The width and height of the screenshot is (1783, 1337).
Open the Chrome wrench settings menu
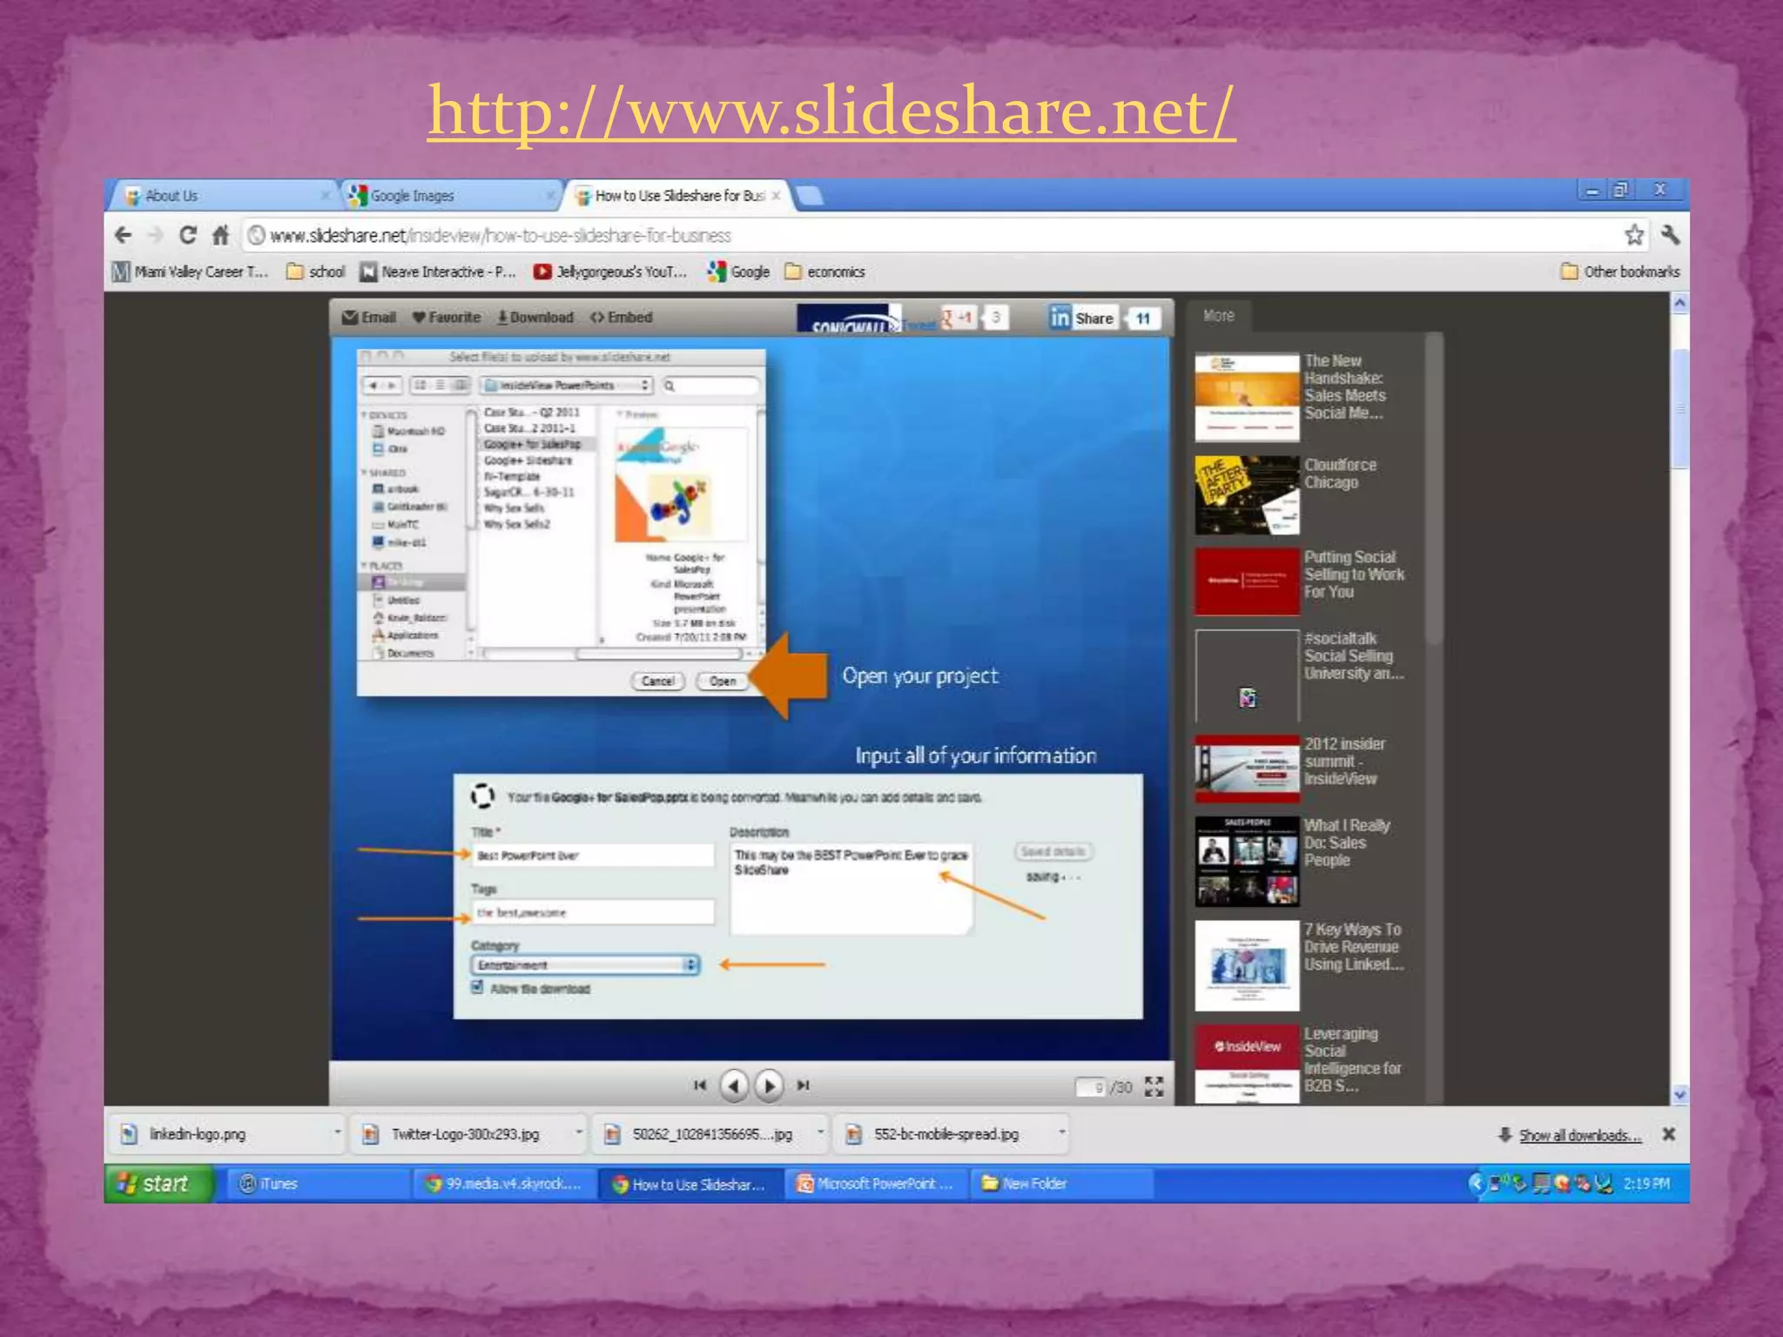1670,235
